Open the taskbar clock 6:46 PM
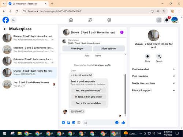The height and width of the screenshot is (137, 183). (168, 133)
